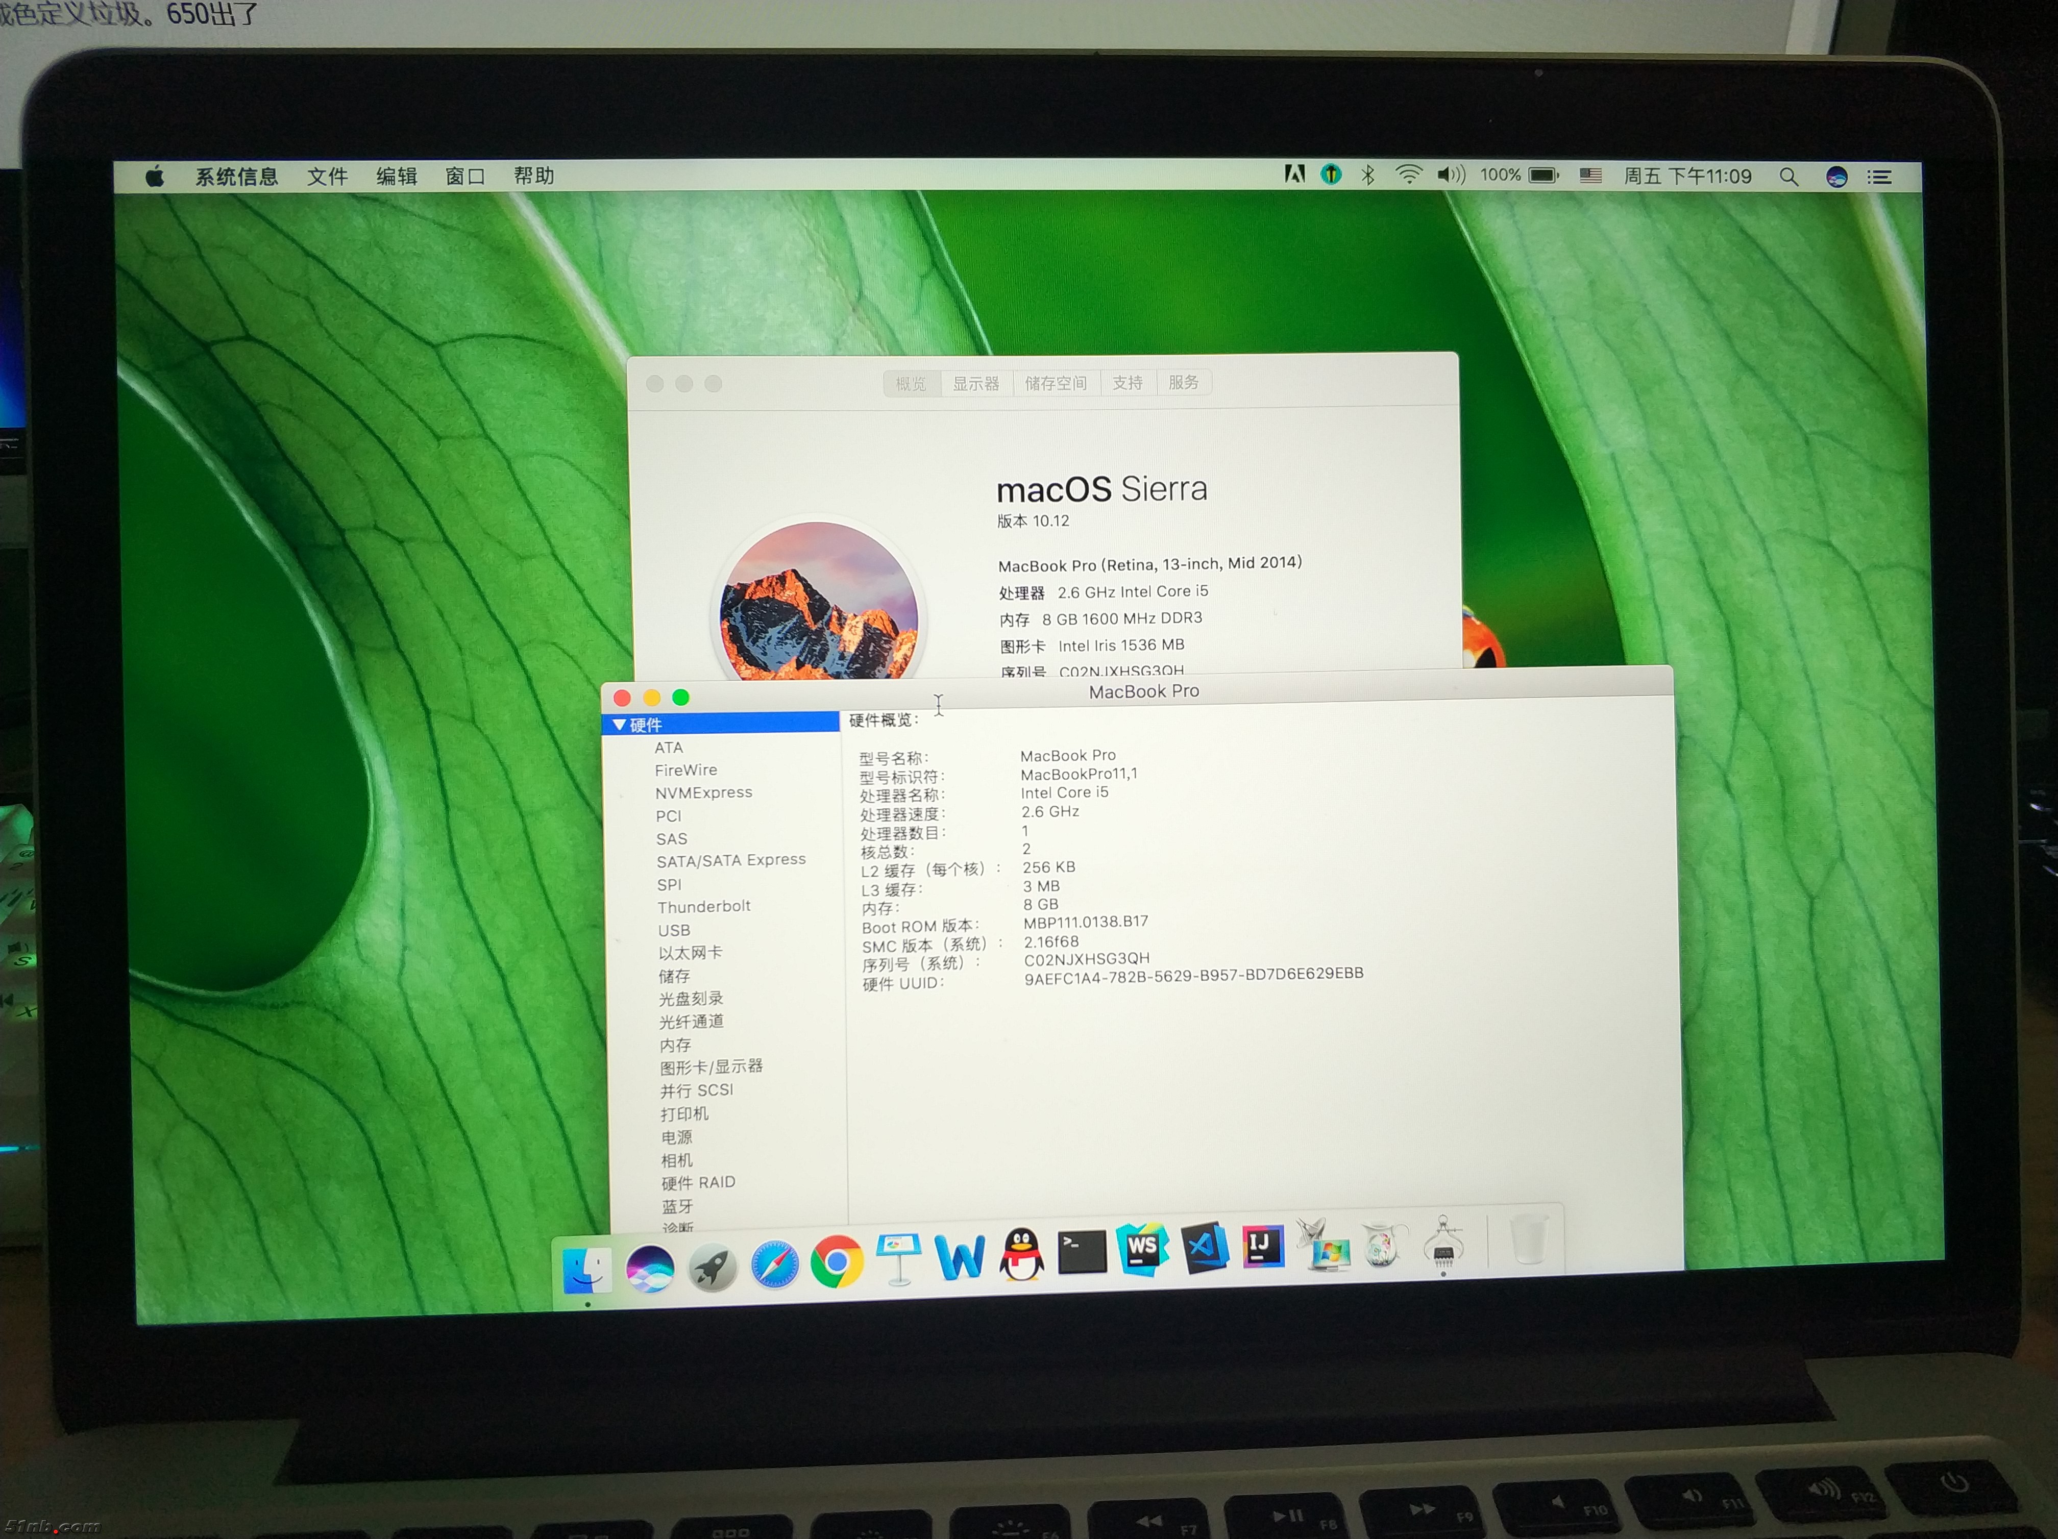Select 电源 in hardware sidebar
Image resolution: width=2058 pixels, height=1539 pixels.
tap(676, 1136)
